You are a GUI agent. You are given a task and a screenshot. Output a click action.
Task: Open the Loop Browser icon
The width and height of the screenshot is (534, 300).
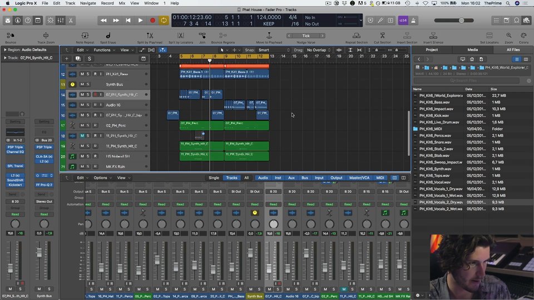(x=517, y=21)
